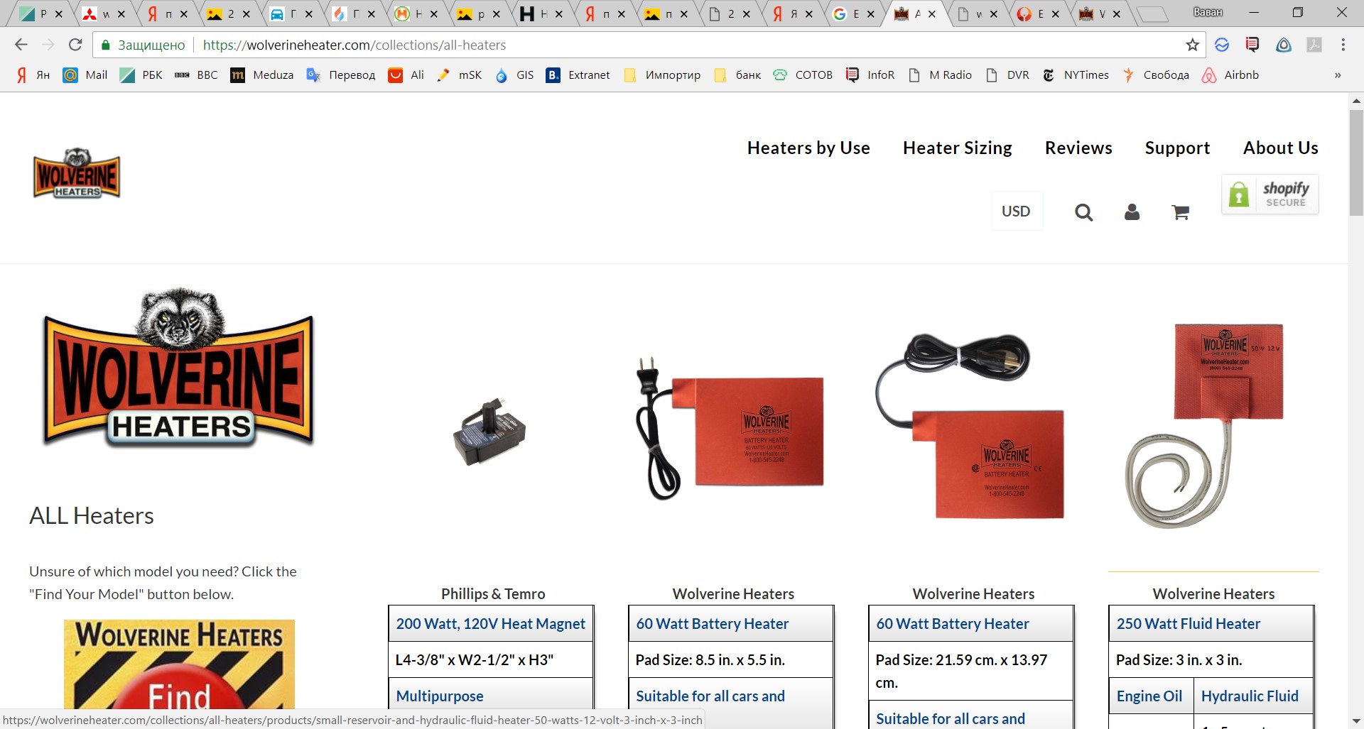Open the Heaters by Use menu
This screenshot has width=1364, height=729.
coord(808,148)
